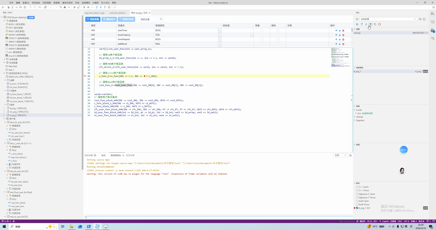
Task: Enable Swift Catch breakpoint
Action: [x=357, y=201]
